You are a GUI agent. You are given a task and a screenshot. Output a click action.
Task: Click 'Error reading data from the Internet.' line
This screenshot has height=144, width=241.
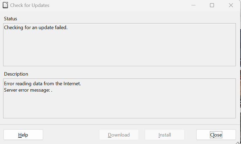[42, 84]
